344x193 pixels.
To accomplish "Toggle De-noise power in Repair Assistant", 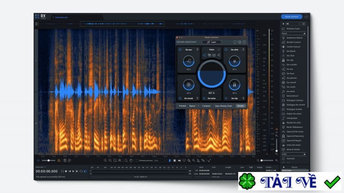I will (x=204, y=98).
